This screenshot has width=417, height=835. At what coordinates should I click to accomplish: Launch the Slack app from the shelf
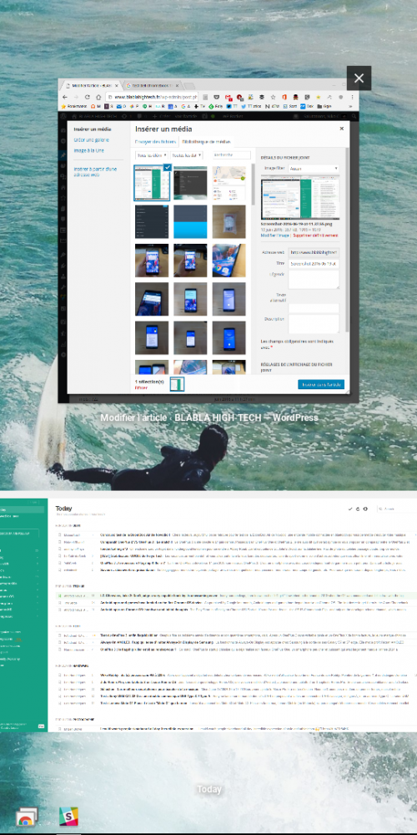tap(68, 817)
